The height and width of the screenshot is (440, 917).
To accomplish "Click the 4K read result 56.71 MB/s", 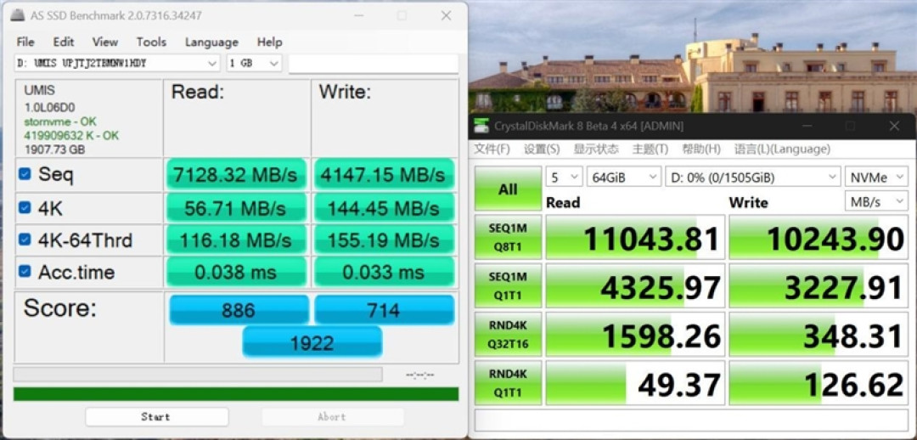I will pos(237,208).
